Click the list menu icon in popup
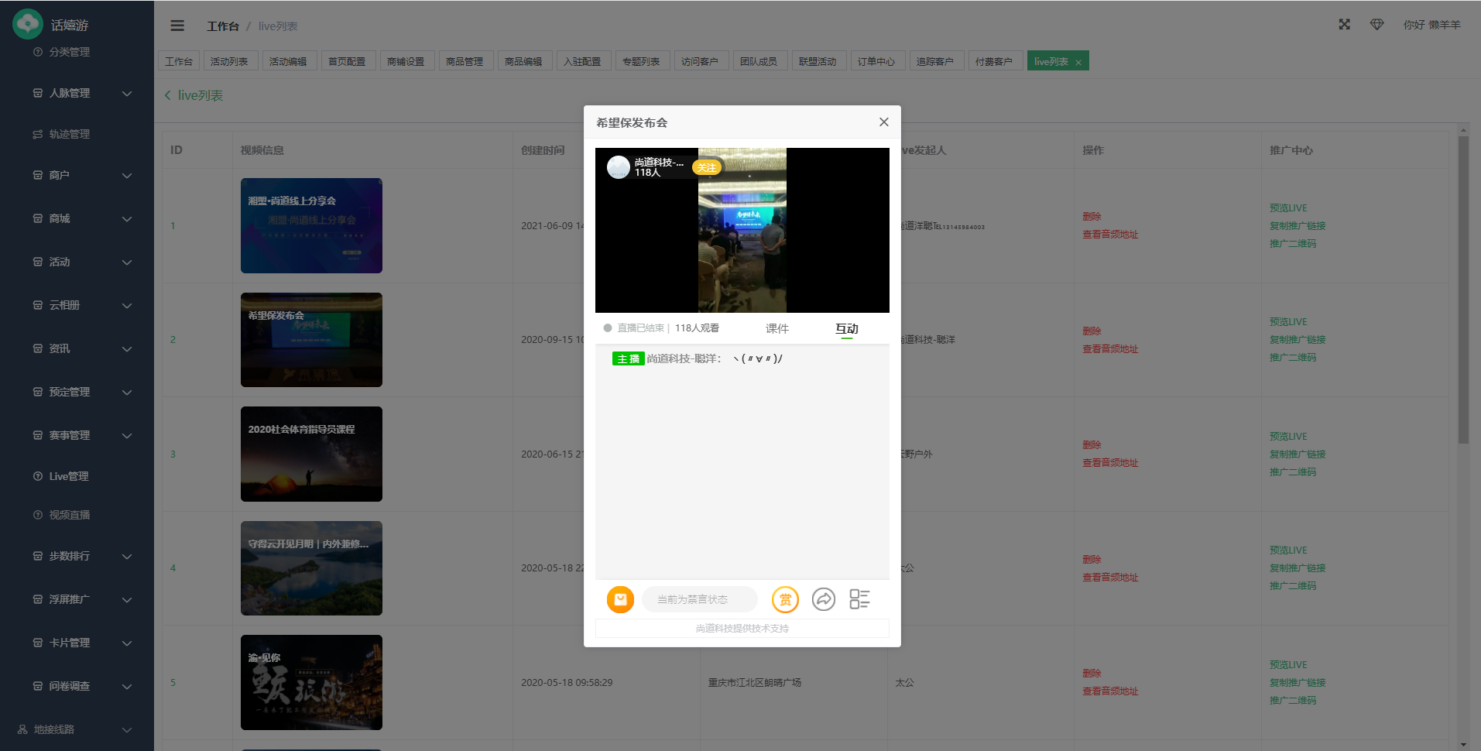This screenshot has height=751, width=1481. 860,599
